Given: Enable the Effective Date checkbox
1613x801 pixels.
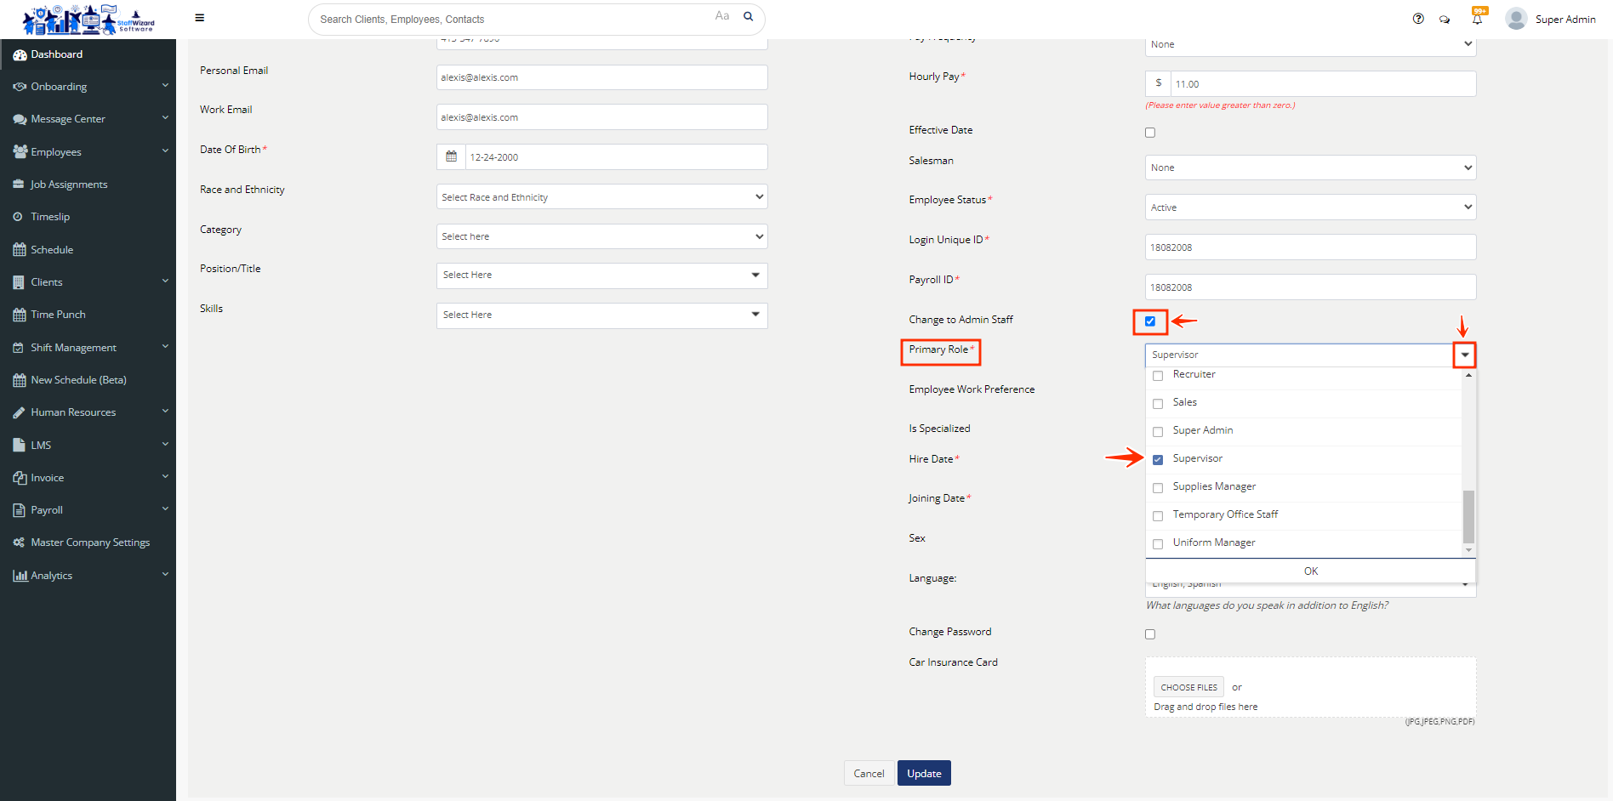Looking at the screenshot, I should (x=1150, y=133).
